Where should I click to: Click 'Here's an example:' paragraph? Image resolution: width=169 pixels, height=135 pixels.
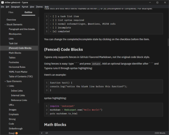[x=55, y=75]
